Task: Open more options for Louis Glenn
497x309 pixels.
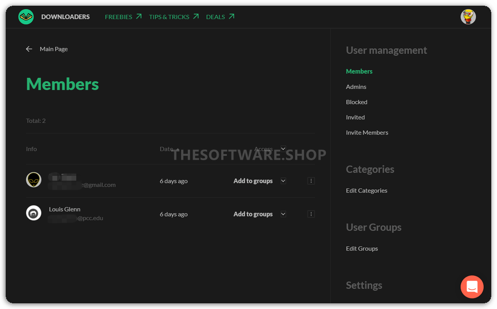Action: tap(311, 214)
